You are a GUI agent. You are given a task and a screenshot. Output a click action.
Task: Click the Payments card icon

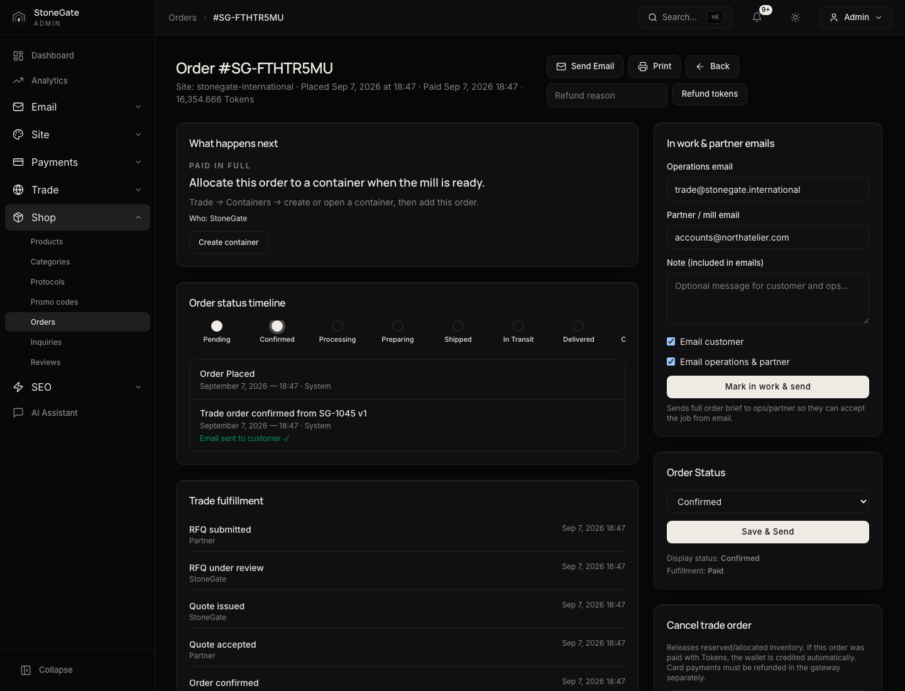pyautogui.click(x=18, y=162)
